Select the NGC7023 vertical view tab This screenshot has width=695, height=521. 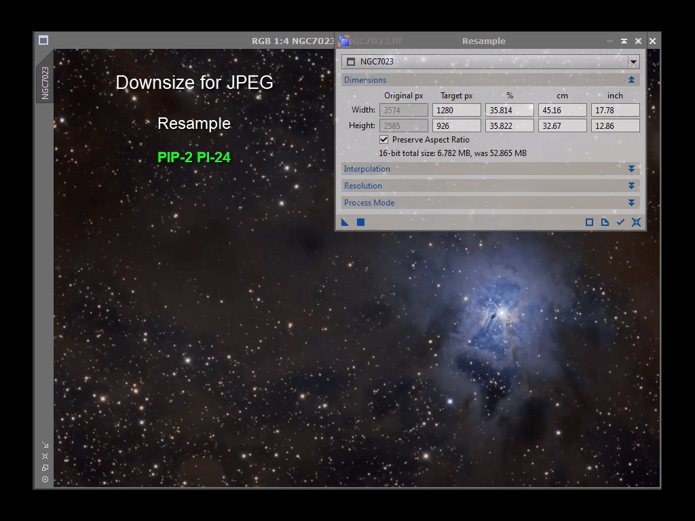click(x=45, y=83)
